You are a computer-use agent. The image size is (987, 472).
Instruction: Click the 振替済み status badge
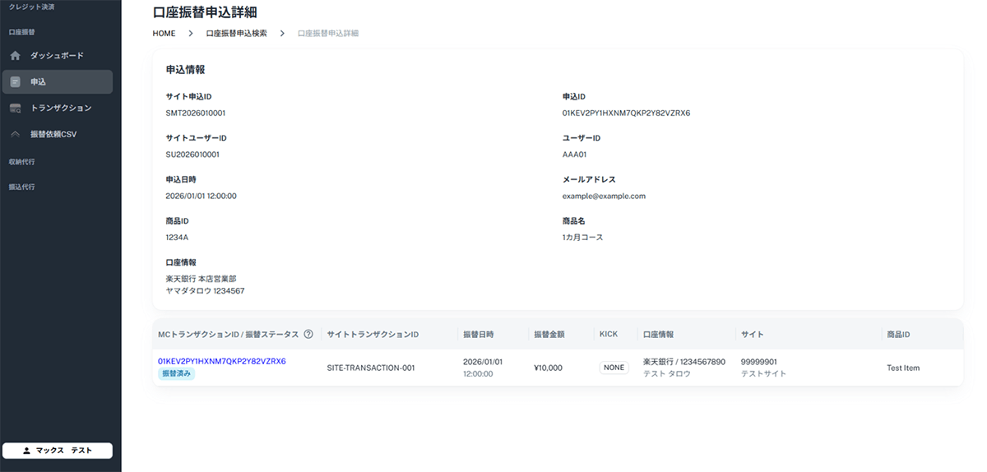176,373
